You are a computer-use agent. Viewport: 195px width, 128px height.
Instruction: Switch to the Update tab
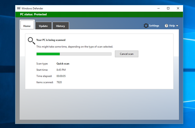tap(43, 26)
